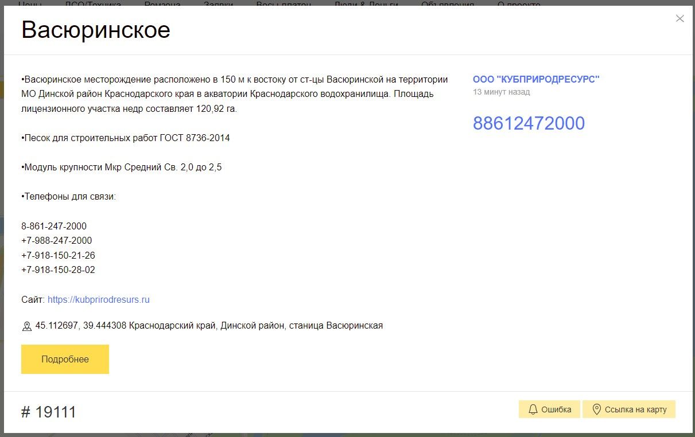Click the Ошибка button label

[x=556, y=409]
